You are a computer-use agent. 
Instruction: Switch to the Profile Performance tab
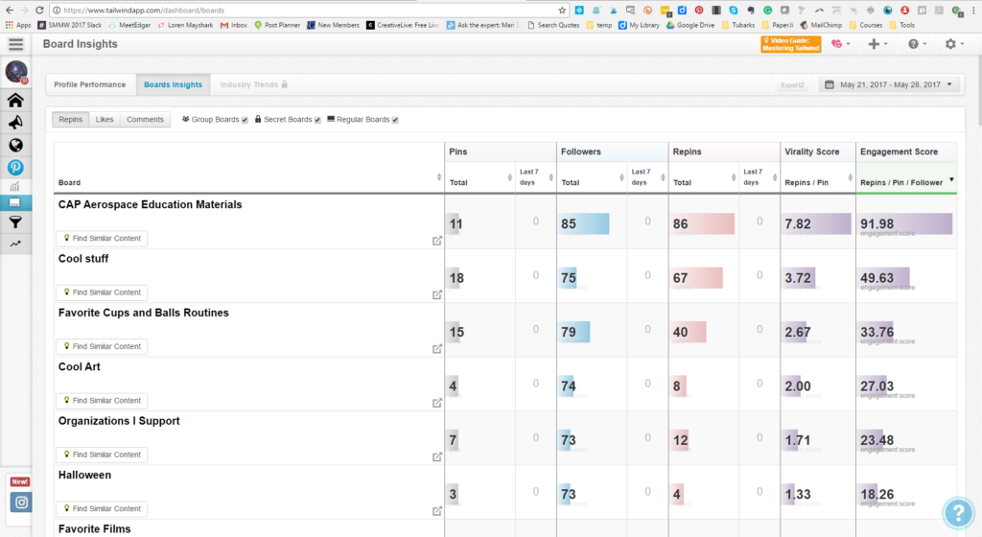(89, 84)
